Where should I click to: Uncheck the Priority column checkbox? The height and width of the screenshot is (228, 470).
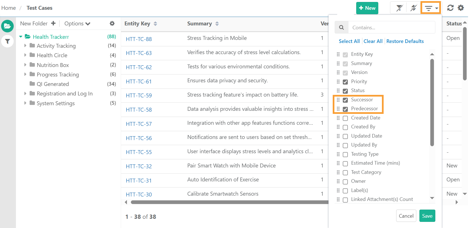345,82
